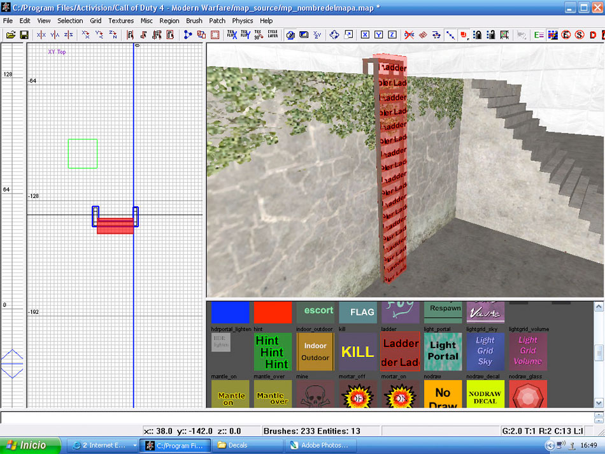Toggle the first padlock lock icon

tap(477, 34)
